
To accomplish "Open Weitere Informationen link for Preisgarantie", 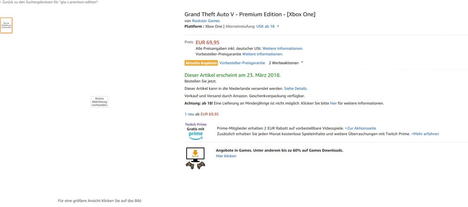I will point(262,54).
